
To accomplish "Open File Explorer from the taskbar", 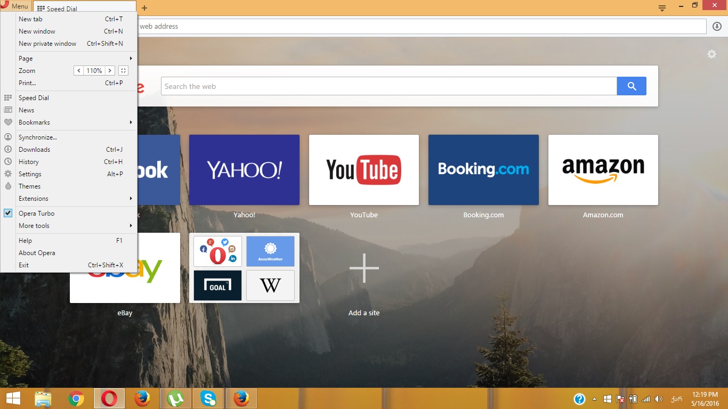I will (43, 398).
